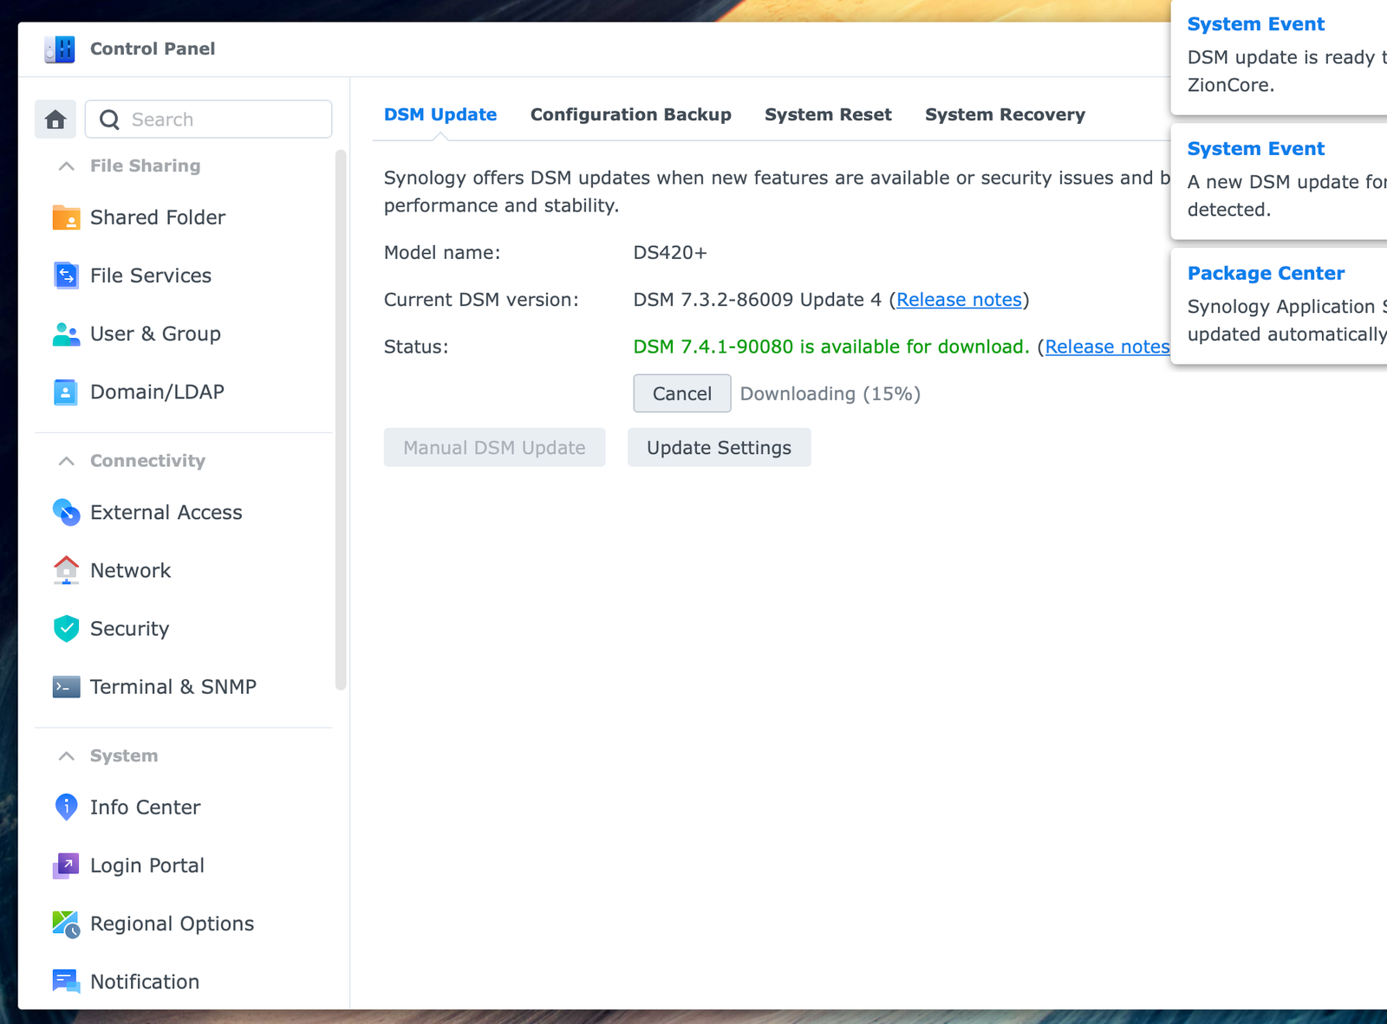
Task: Open the Info Center icon
Action: click(x=66, y=807)
